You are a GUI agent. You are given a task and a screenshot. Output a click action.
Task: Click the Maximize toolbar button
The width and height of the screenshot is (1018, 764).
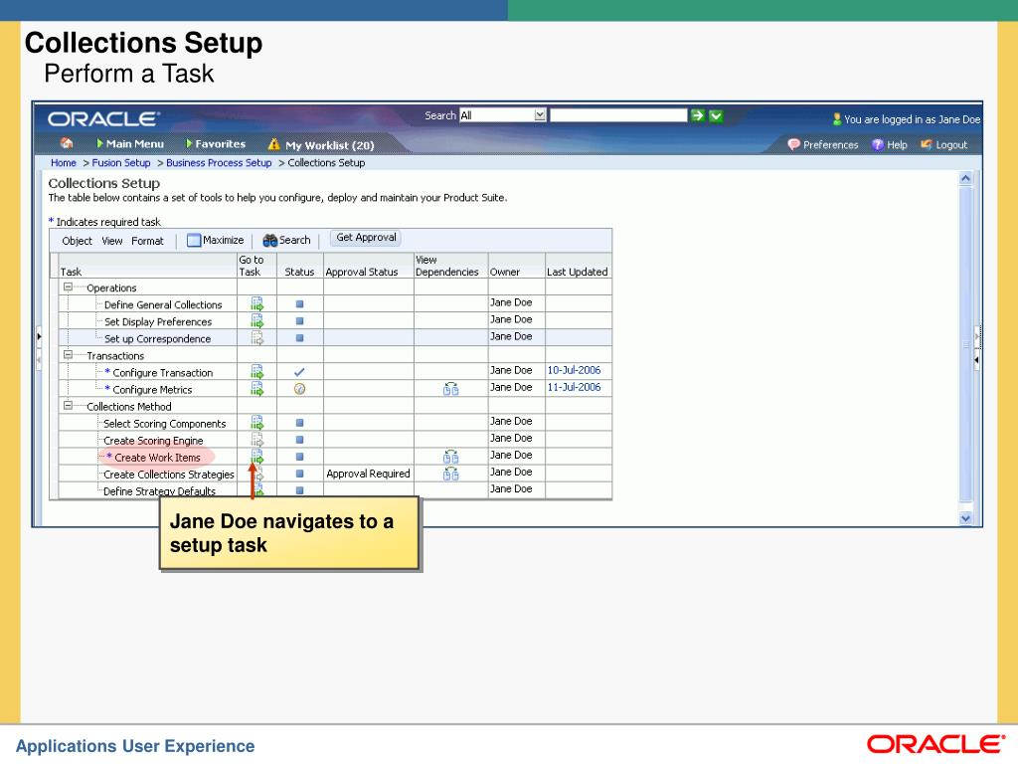click(x=215, y=240)
